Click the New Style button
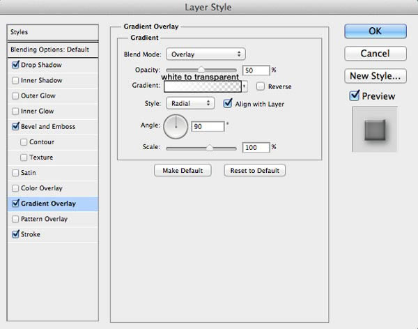 coord(376,76)
